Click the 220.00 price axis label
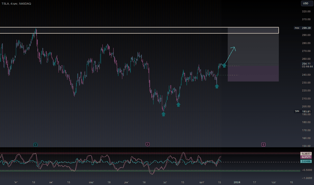The height and width of the screenshot is (185, 314). pyautogui.click(x=306, y=90)
